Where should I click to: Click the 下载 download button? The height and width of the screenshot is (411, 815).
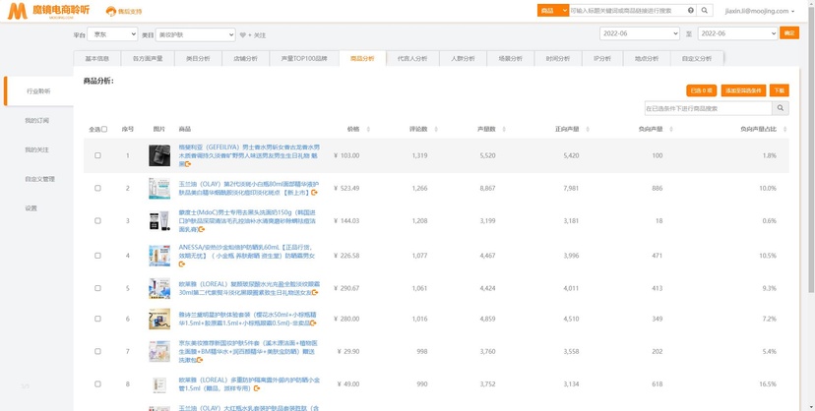point(780,90)
